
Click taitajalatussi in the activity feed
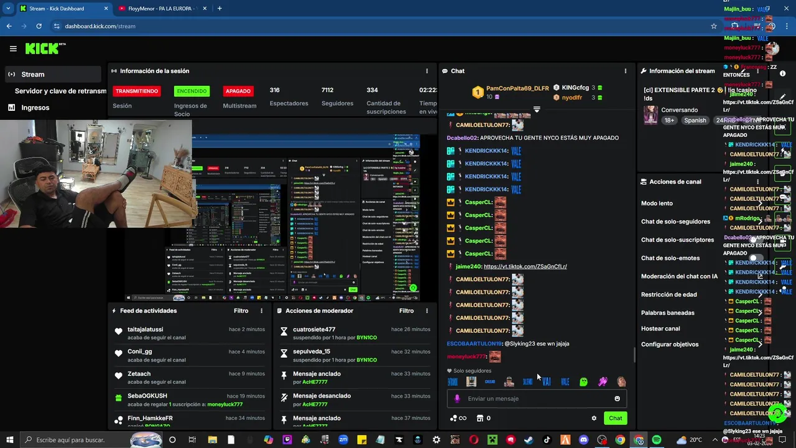point(145,329)
